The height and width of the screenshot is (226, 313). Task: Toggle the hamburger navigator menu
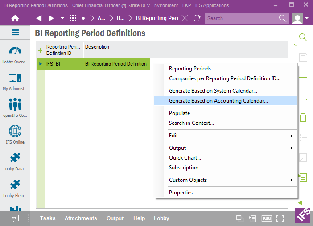(x=15, y=32)
